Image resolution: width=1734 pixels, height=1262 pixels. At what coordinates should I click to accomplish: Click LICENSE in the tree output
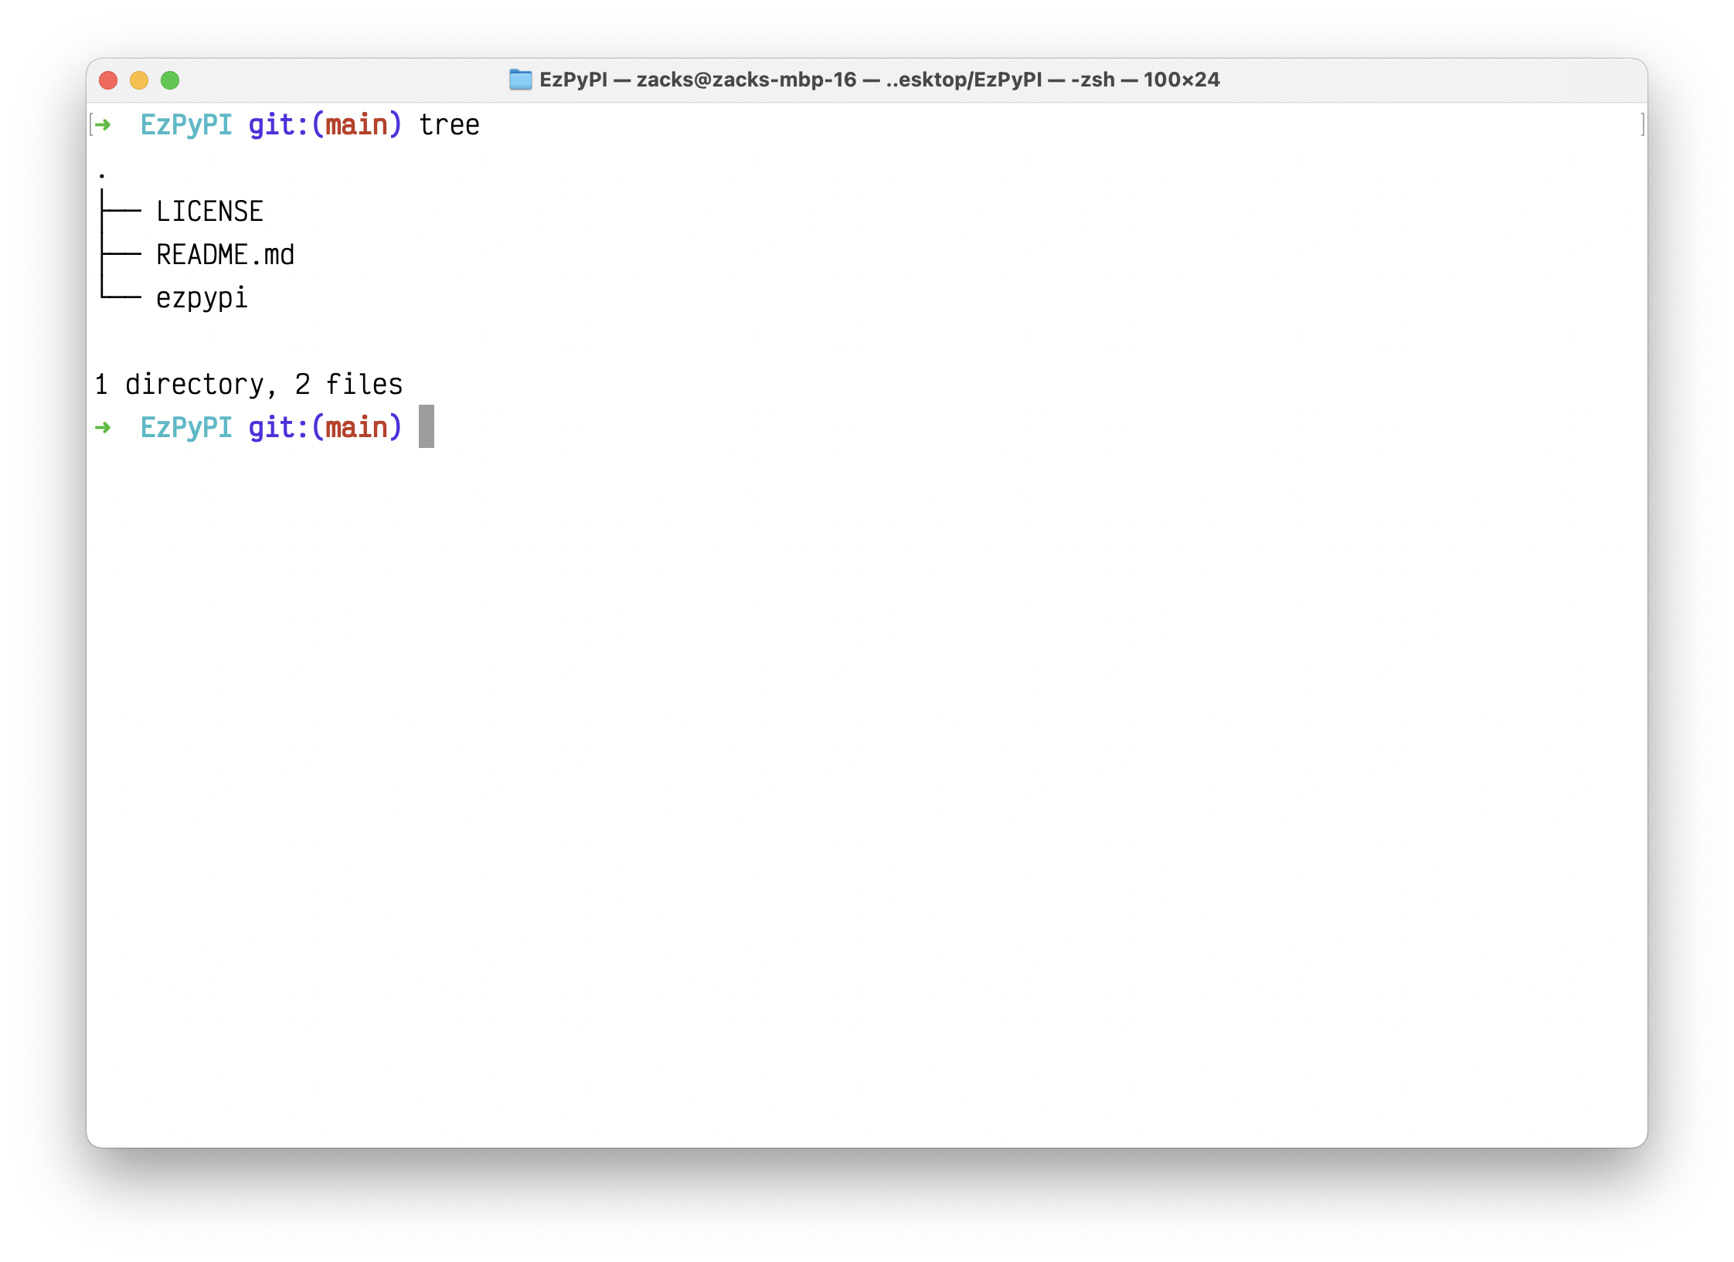pyautogui.click(x=209, y=211)
